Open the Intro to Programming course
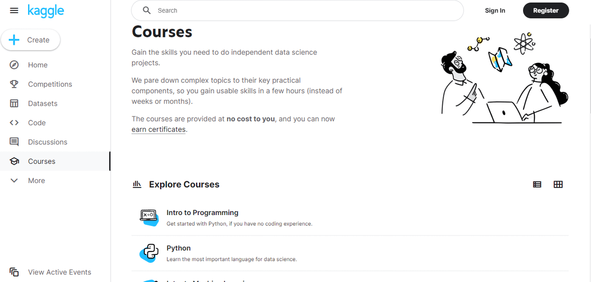This screenshot has height=282, width=591. coord(202,213)
